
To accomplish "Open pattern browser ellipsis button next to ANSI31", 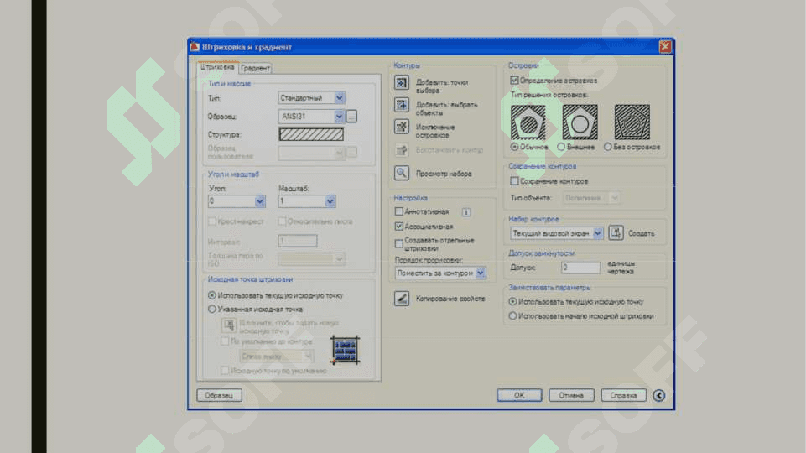I will 351,117.
